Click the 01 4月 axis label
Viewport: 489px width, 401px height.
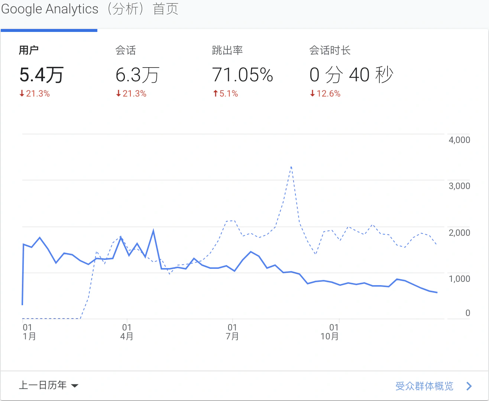click(127, 332)
